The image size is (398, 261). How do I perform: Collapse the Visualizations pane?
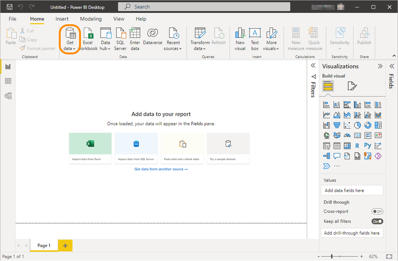[380, 66]
